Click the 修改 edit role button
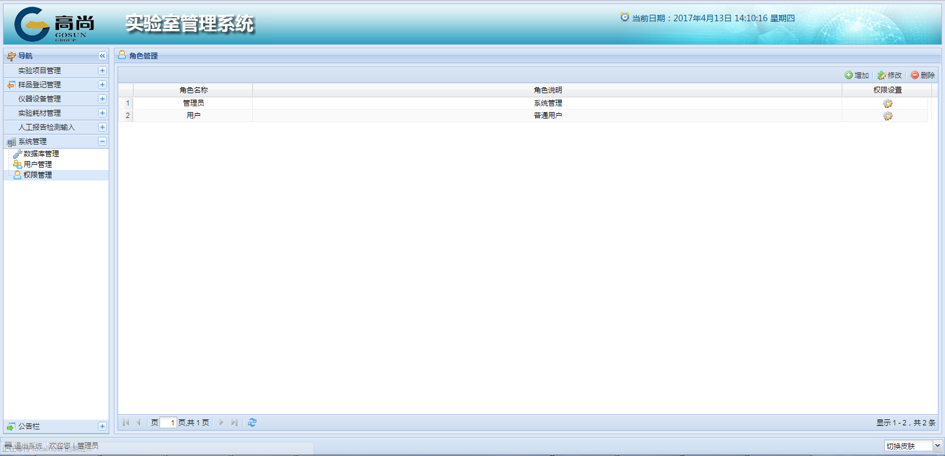The image size is (945, 456). [x=889, y=76]
